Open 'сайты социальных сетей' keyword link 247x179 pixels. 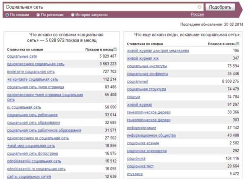tap(29, 176)
